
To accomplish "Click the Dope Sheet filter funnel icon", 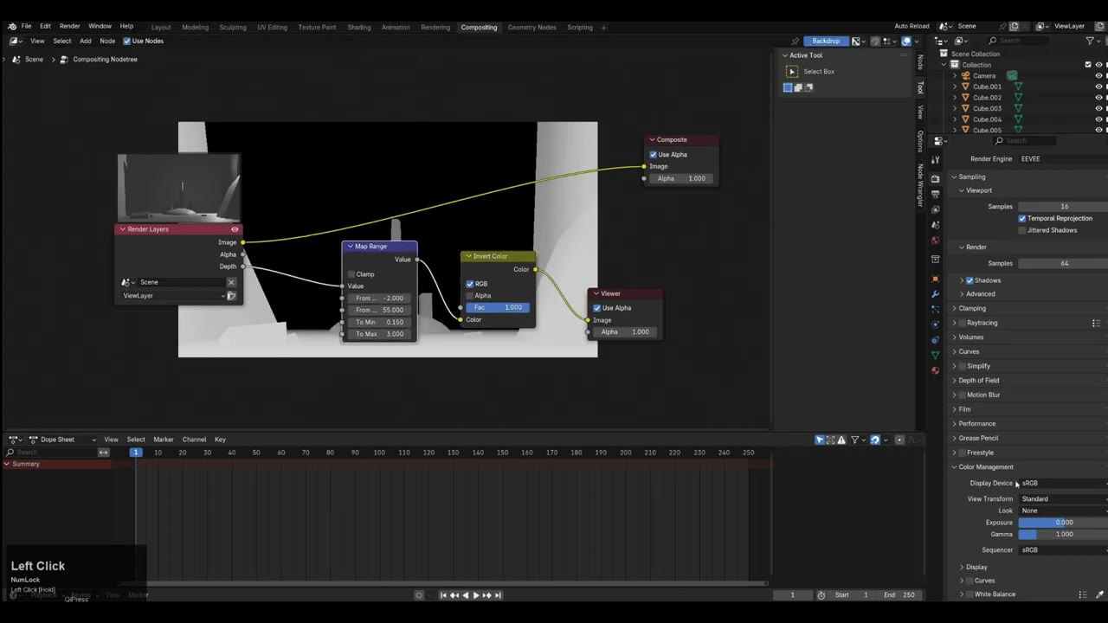I will [x=854, y=440].
